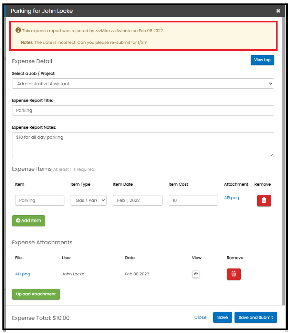291x333 pixels.
Task: Click the Expense Detail heading
Action: (32, 61)
